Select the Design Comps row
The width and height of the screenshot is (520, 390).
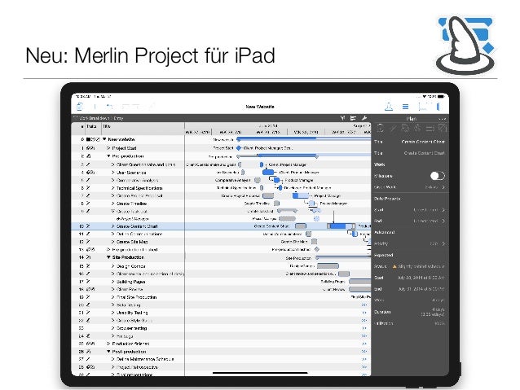click(128, 266)
